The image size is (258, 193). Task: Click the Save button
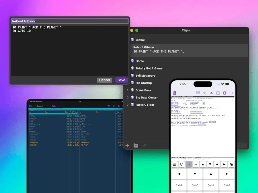(x=121, y=80)
